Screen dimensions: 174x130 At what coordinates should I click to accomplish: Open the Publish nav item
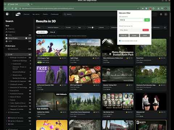[45, 14]
